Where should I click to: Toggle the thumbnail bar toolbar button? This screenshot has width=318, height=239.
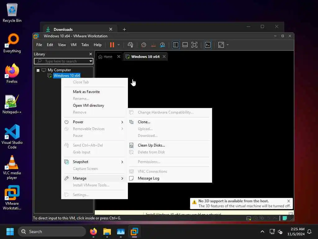coord(185,45)
